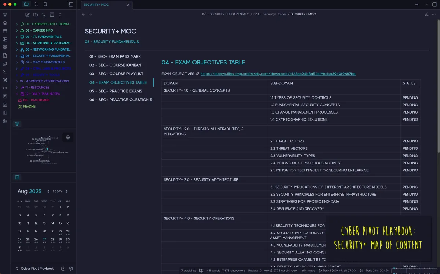Navigate back with the left arrow
The image size is (440, 274).
click(x=83, y=14)
